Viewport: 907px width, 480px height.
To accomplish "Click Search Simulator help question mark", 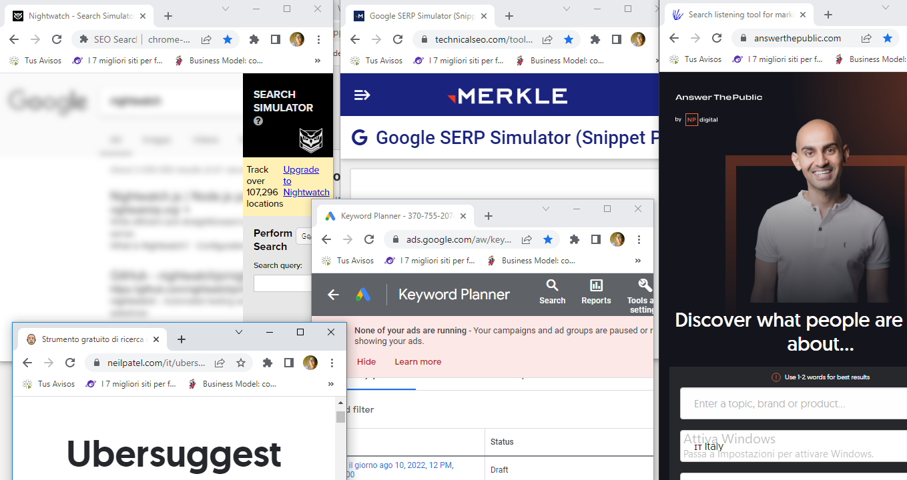I will tap(258, 121).
